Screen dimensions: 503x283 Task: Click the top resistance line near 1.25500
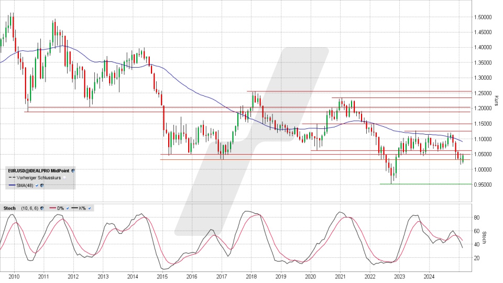point(359,91)
